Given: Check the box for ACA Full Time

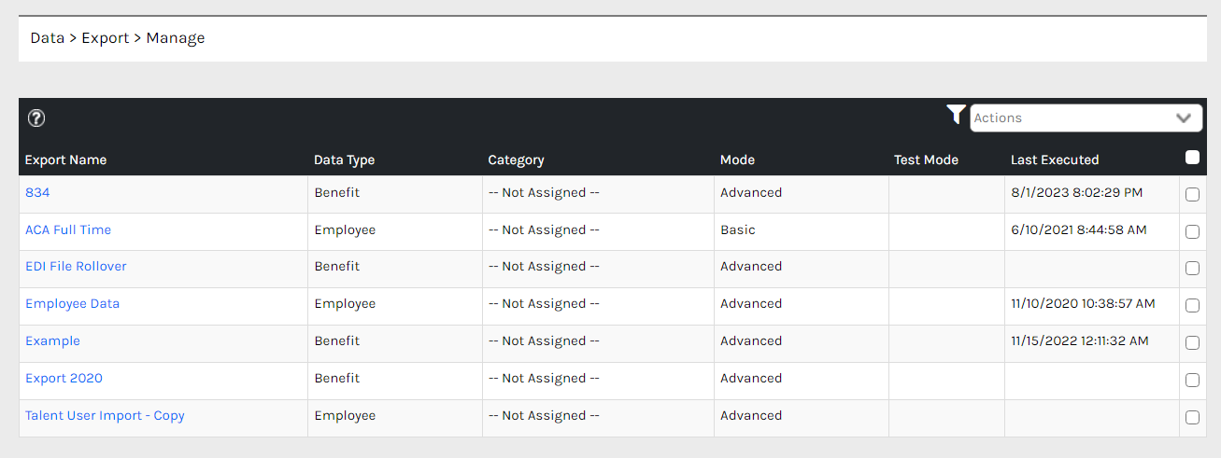Looking at the screenshot, I should [1192, 232].
